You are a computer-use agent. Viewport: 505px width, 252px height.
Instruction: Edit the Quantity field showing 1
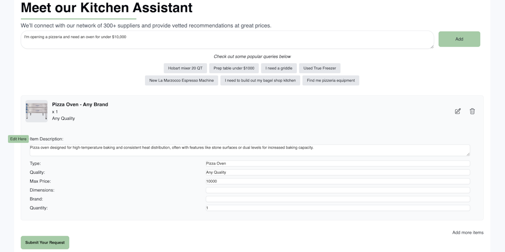338,208
